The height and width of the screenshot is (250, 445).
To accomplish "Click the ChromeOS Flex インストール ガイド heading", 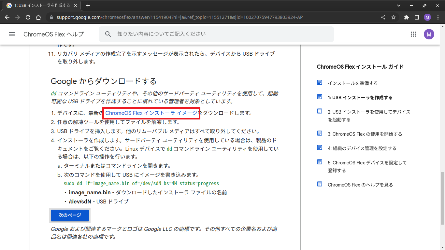I will click(x=360, y=67).
